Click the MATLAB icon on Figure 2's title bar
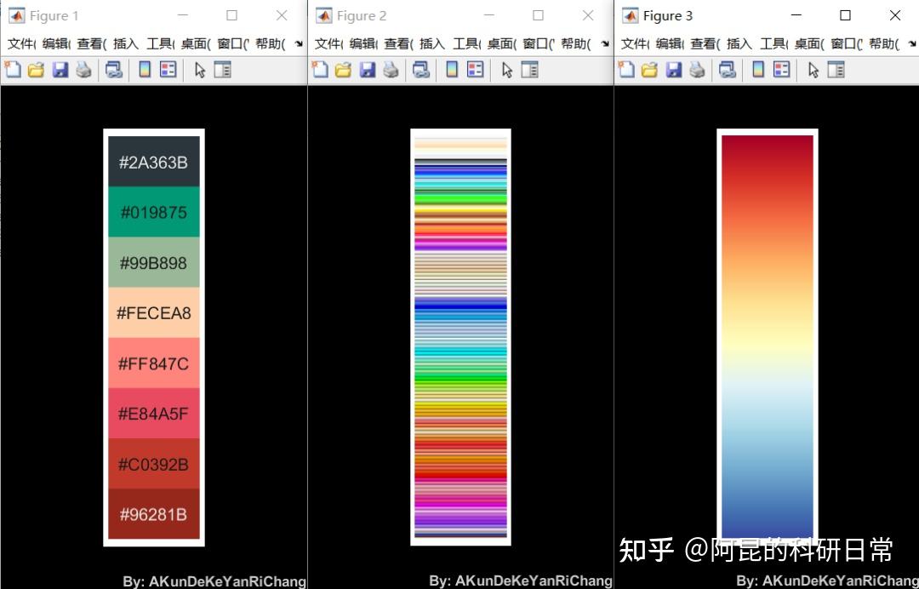919x589 pixels. (x=324, y=15)
